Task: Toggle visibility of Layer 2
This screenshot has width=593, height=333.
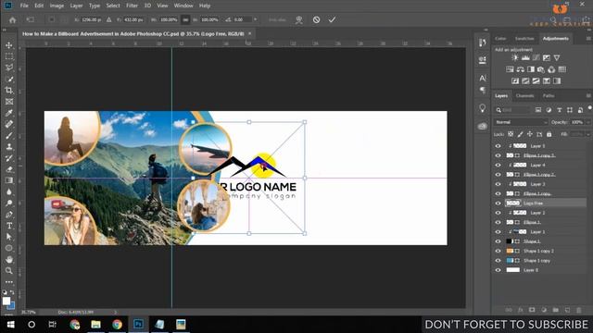Action: tap(498, 213)
